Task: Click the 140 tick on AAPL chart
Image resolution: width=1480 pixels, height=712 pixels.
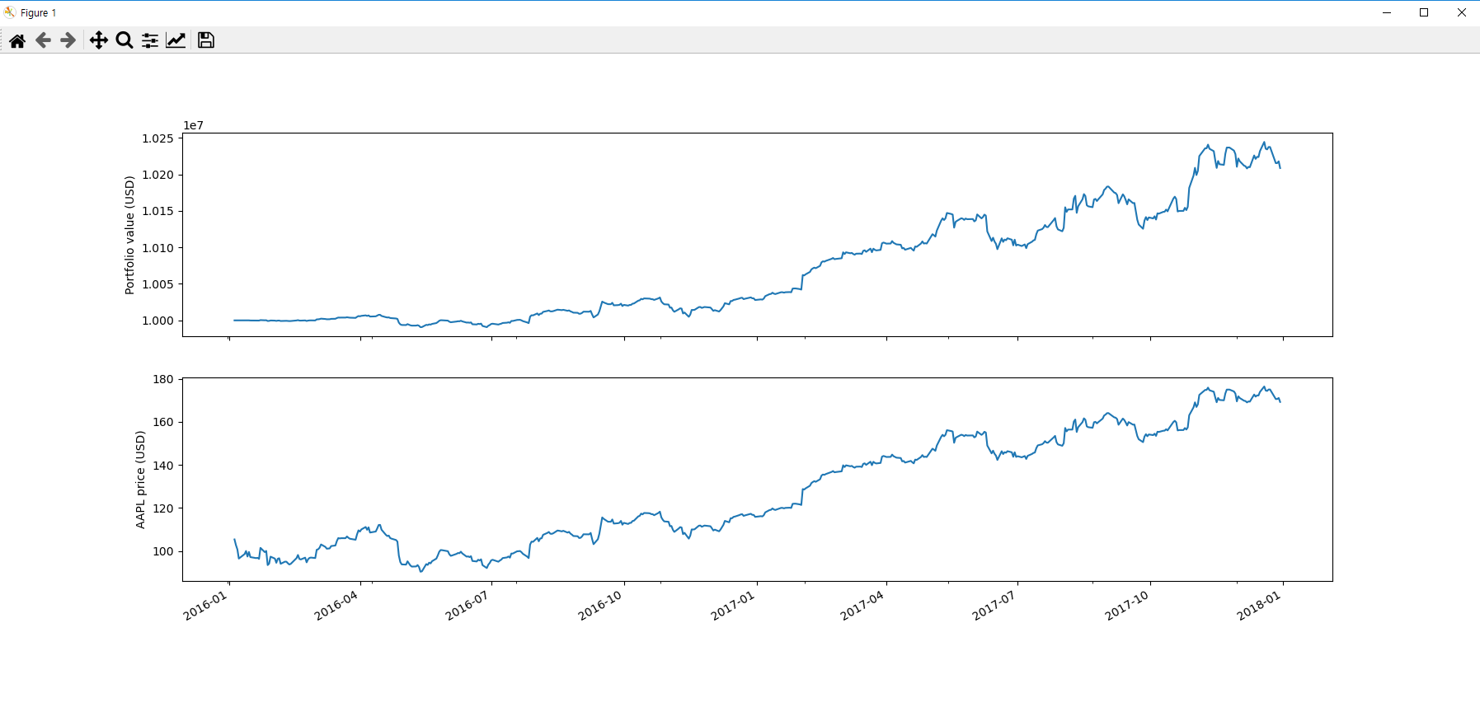Action: (163, 466)
